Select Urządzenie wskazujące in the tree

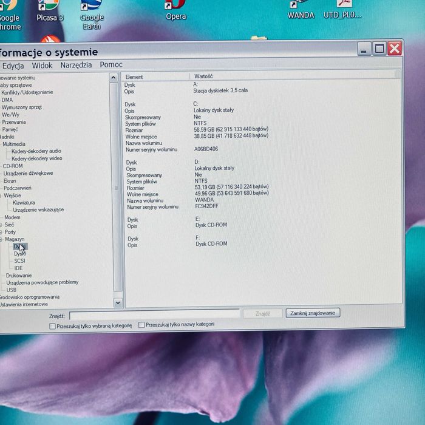coord(38,210)
